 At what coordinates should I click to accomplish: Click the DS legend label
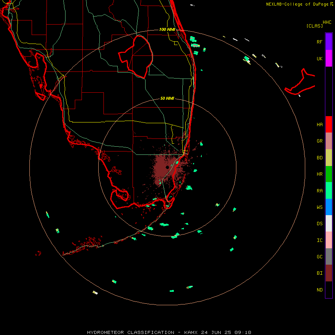[x=319, y=224]
